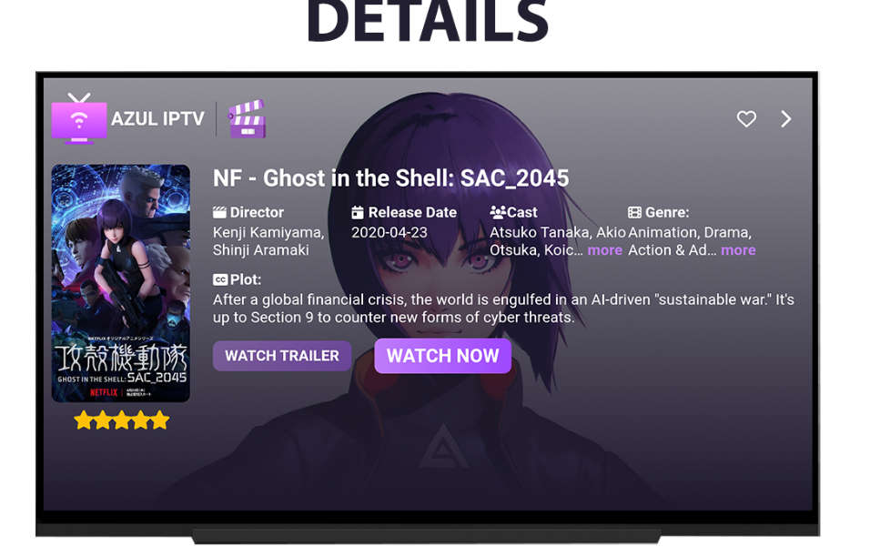Image resolution: width=880 pixels, height=557 pixels.
Task: Click the Plot closed-caption icon
Action: point(220,279)
